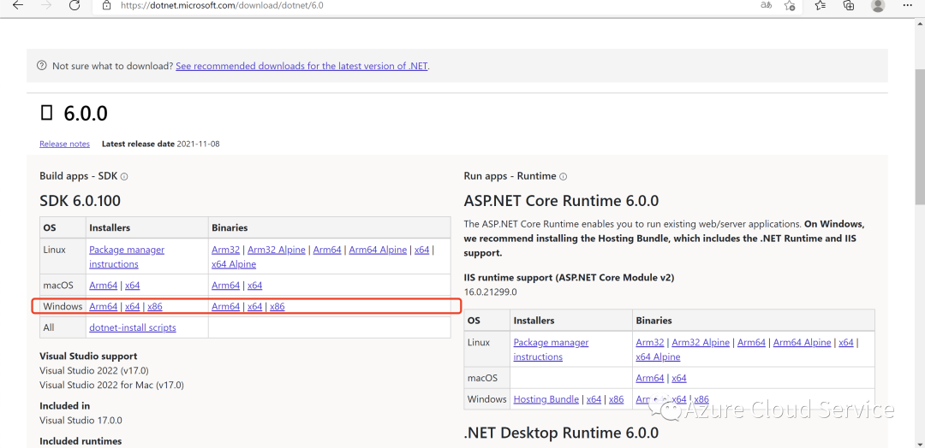Open the Release notes link

tap(65, 144)
